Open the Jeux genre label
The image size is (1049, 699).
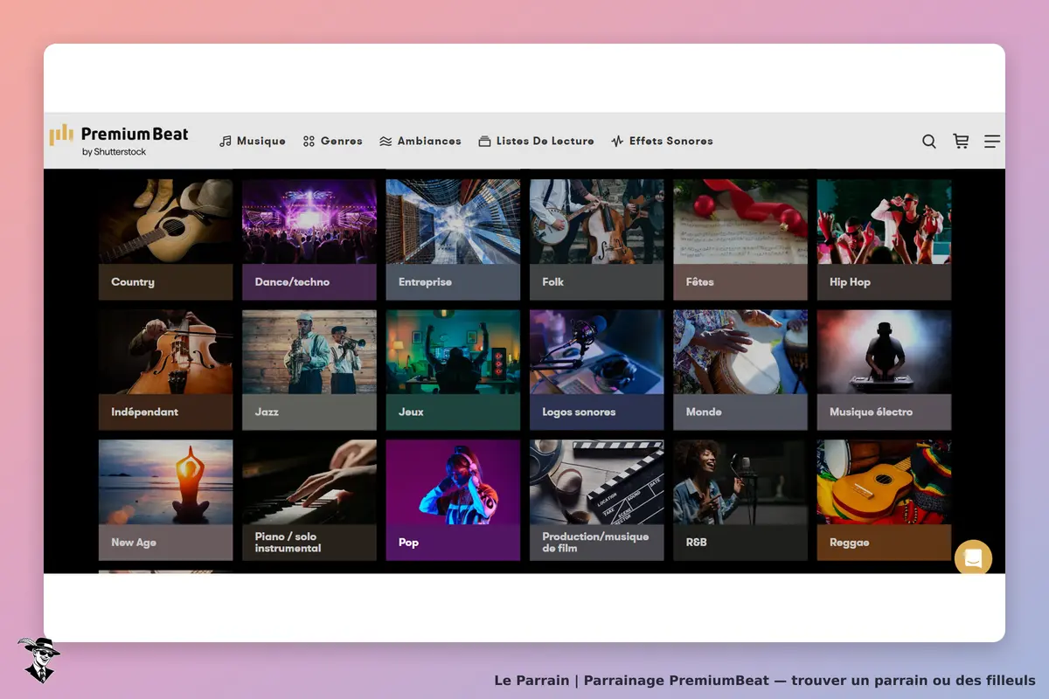coord(411,412)
